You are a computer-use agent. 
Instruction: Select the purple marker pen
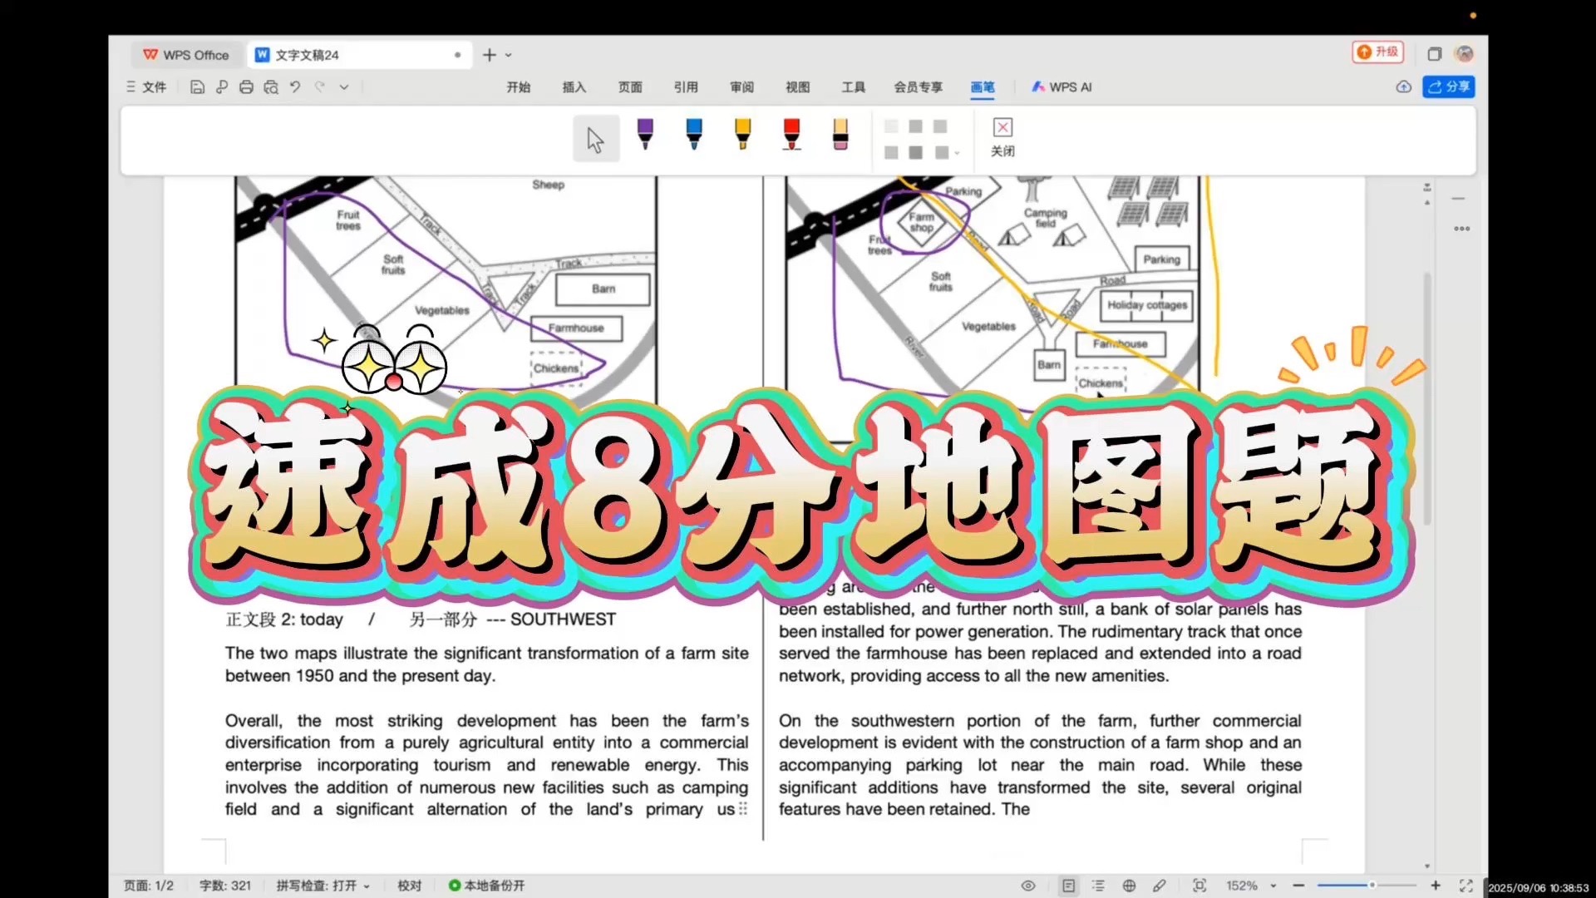(645, 134)
